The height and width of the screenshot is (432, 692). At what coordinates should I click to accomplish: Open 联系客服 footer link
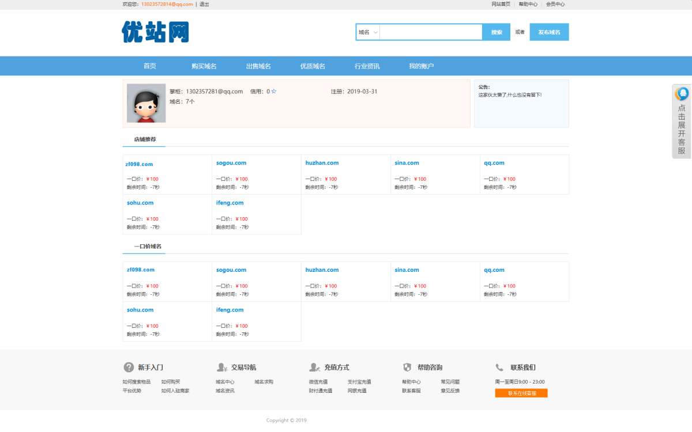click(x=411, y=391)
